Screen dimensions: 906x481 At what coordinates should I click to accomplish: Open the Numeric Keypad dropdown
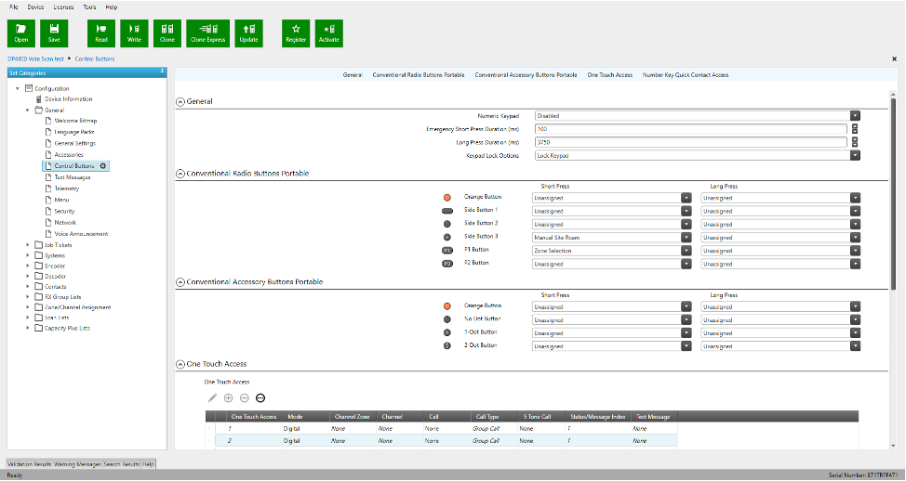pyautogui.click(x=854, y=116)
